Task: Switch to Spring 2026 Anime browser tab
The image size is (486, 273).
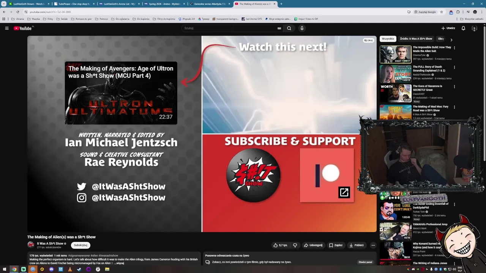Action: tap(164, 4)
